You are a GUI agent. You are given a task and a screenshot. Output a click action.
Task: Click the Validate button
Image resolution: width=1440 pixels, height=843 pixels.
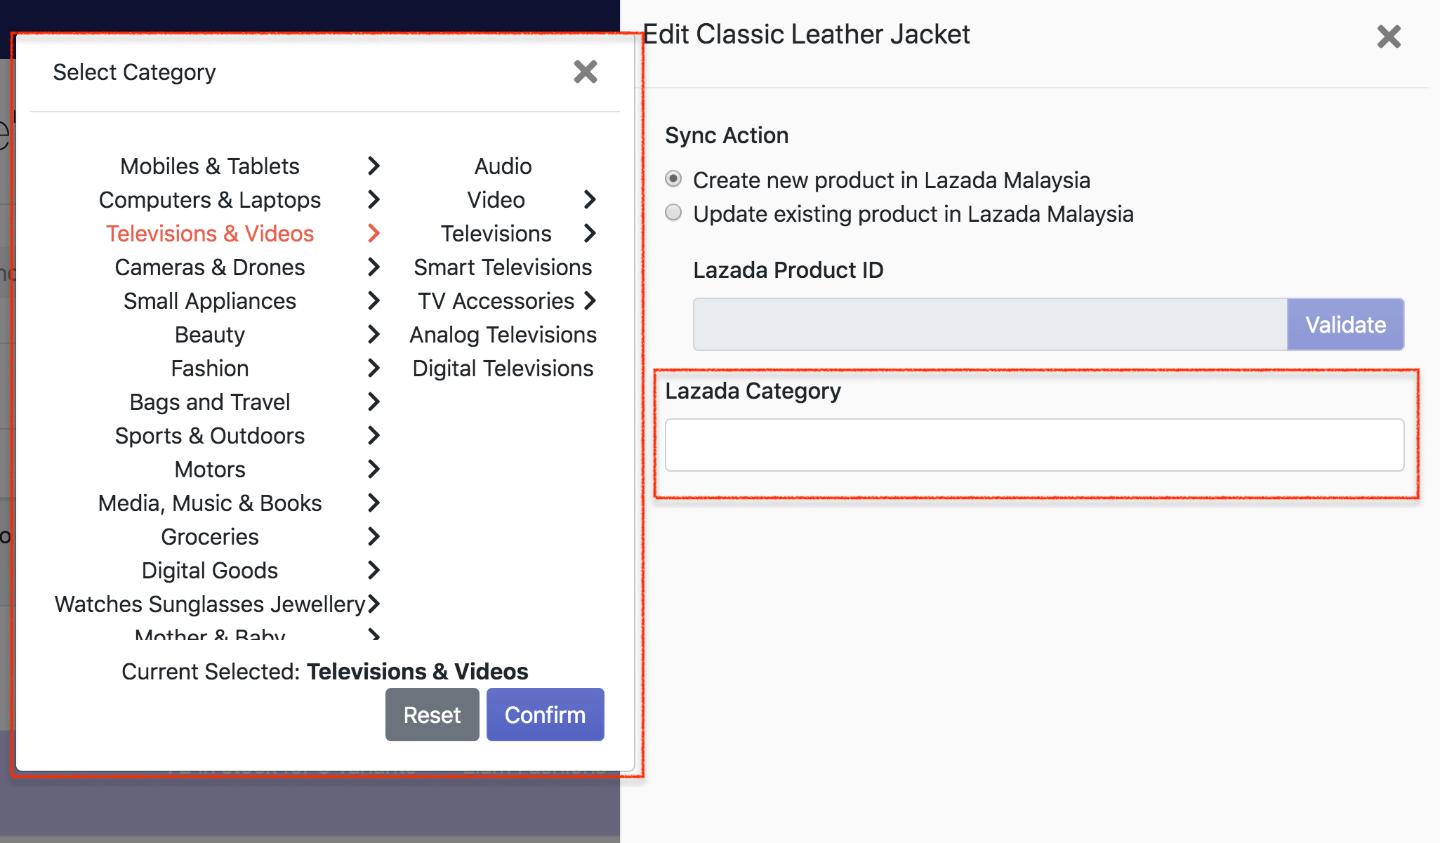(x=1345, y=324)
